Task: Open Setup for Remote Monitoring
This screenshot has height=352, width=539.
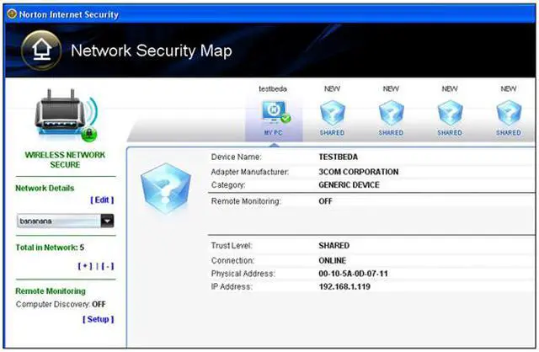Action: (98, 319)
